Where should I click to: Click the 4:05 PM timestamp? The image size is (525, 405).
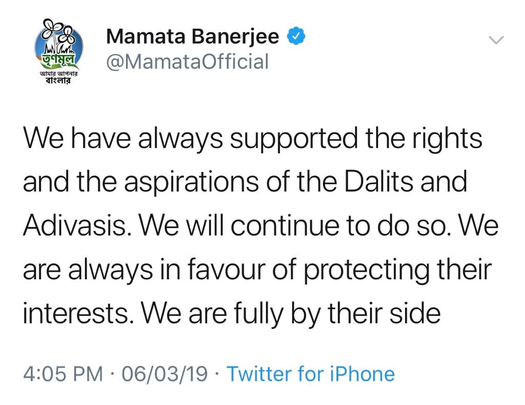click(x=63, y=374)
